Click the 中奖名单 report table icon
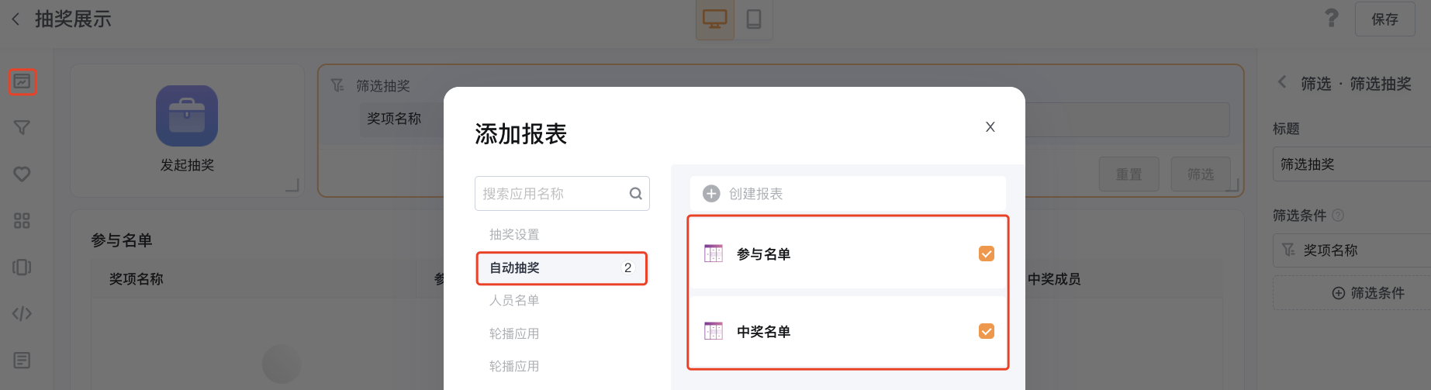Image resolution: width=1431 pixels, height=390 pixels. click(714, 331)
